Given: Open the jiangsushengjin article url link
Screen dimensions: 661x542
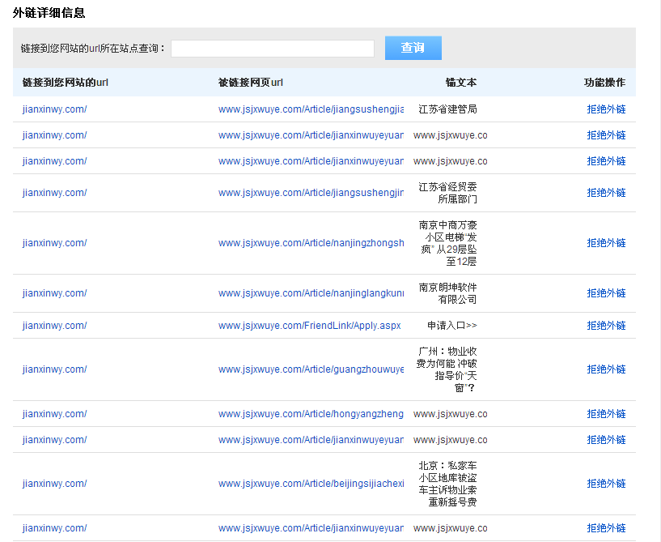Looking at the screenshot, I should coord(311,193).
